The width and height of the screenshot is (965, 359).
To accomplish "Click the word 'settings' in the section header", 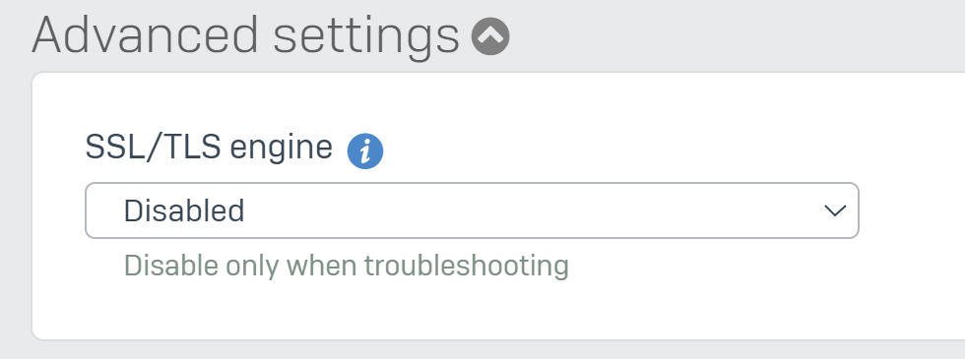I will click(366, 38).
